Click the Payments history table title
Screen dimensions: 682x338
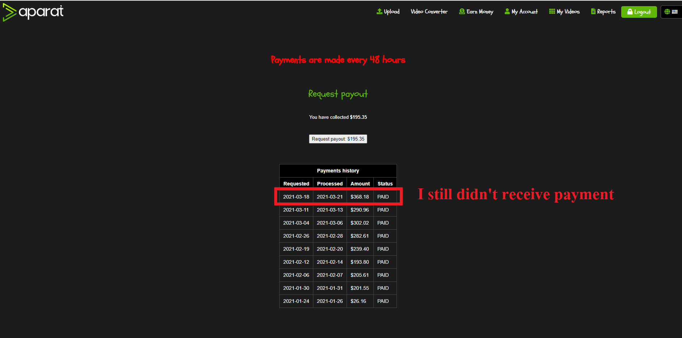[338, 171]
